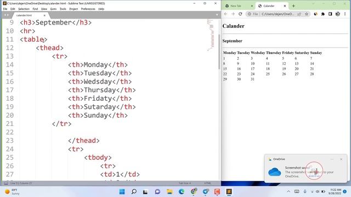
Task: Click the September heading text on line 9
Action: [54, 22]
